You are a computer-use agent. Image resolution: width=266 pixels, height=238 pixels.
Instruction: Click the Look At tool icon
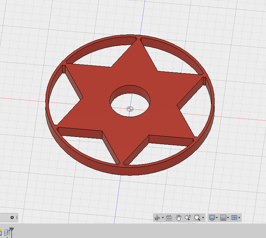pyautogui.click(x=169, y=218)
